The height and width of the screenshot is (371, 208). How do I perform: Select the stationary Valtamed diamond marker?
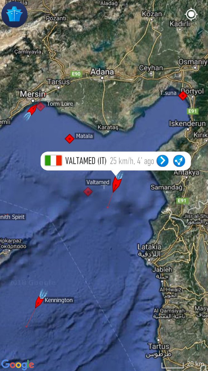coord(88,192)
